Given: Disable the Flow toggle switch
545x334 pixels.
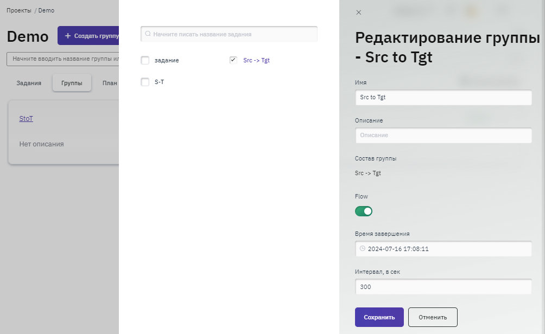Looking at the screenshot, I should pos(364,211).
